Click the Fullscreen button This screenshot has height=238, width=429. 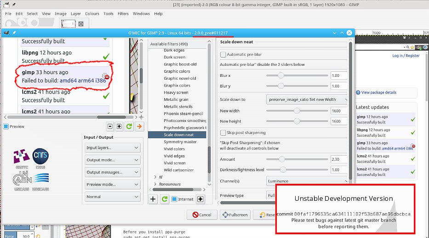point(235,215)
